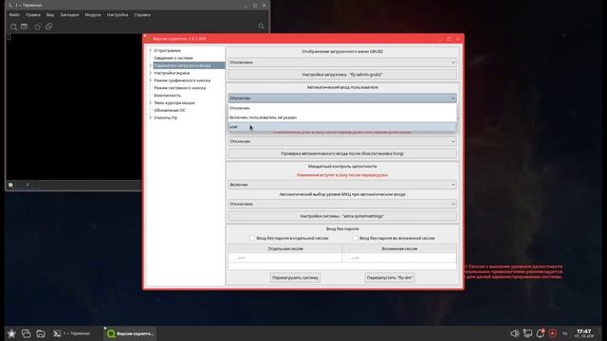The width and height of the screenshot is (607, 341).
Task: Open the search magnifier in Terminal toolbar
Action: [262, 27]
